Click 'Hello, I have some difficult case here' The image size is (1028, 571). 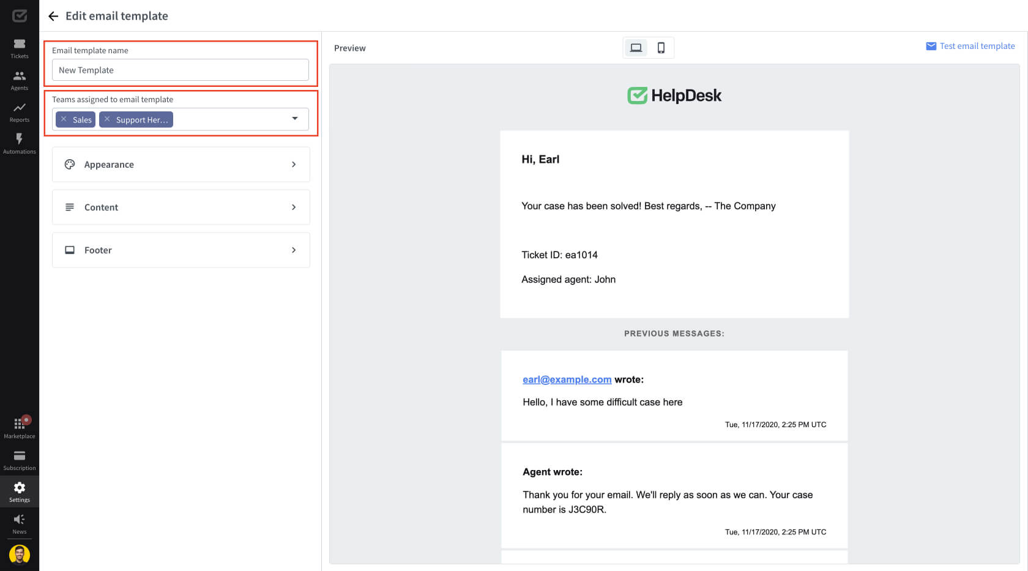pyautogui.click(x=603, y=402)
